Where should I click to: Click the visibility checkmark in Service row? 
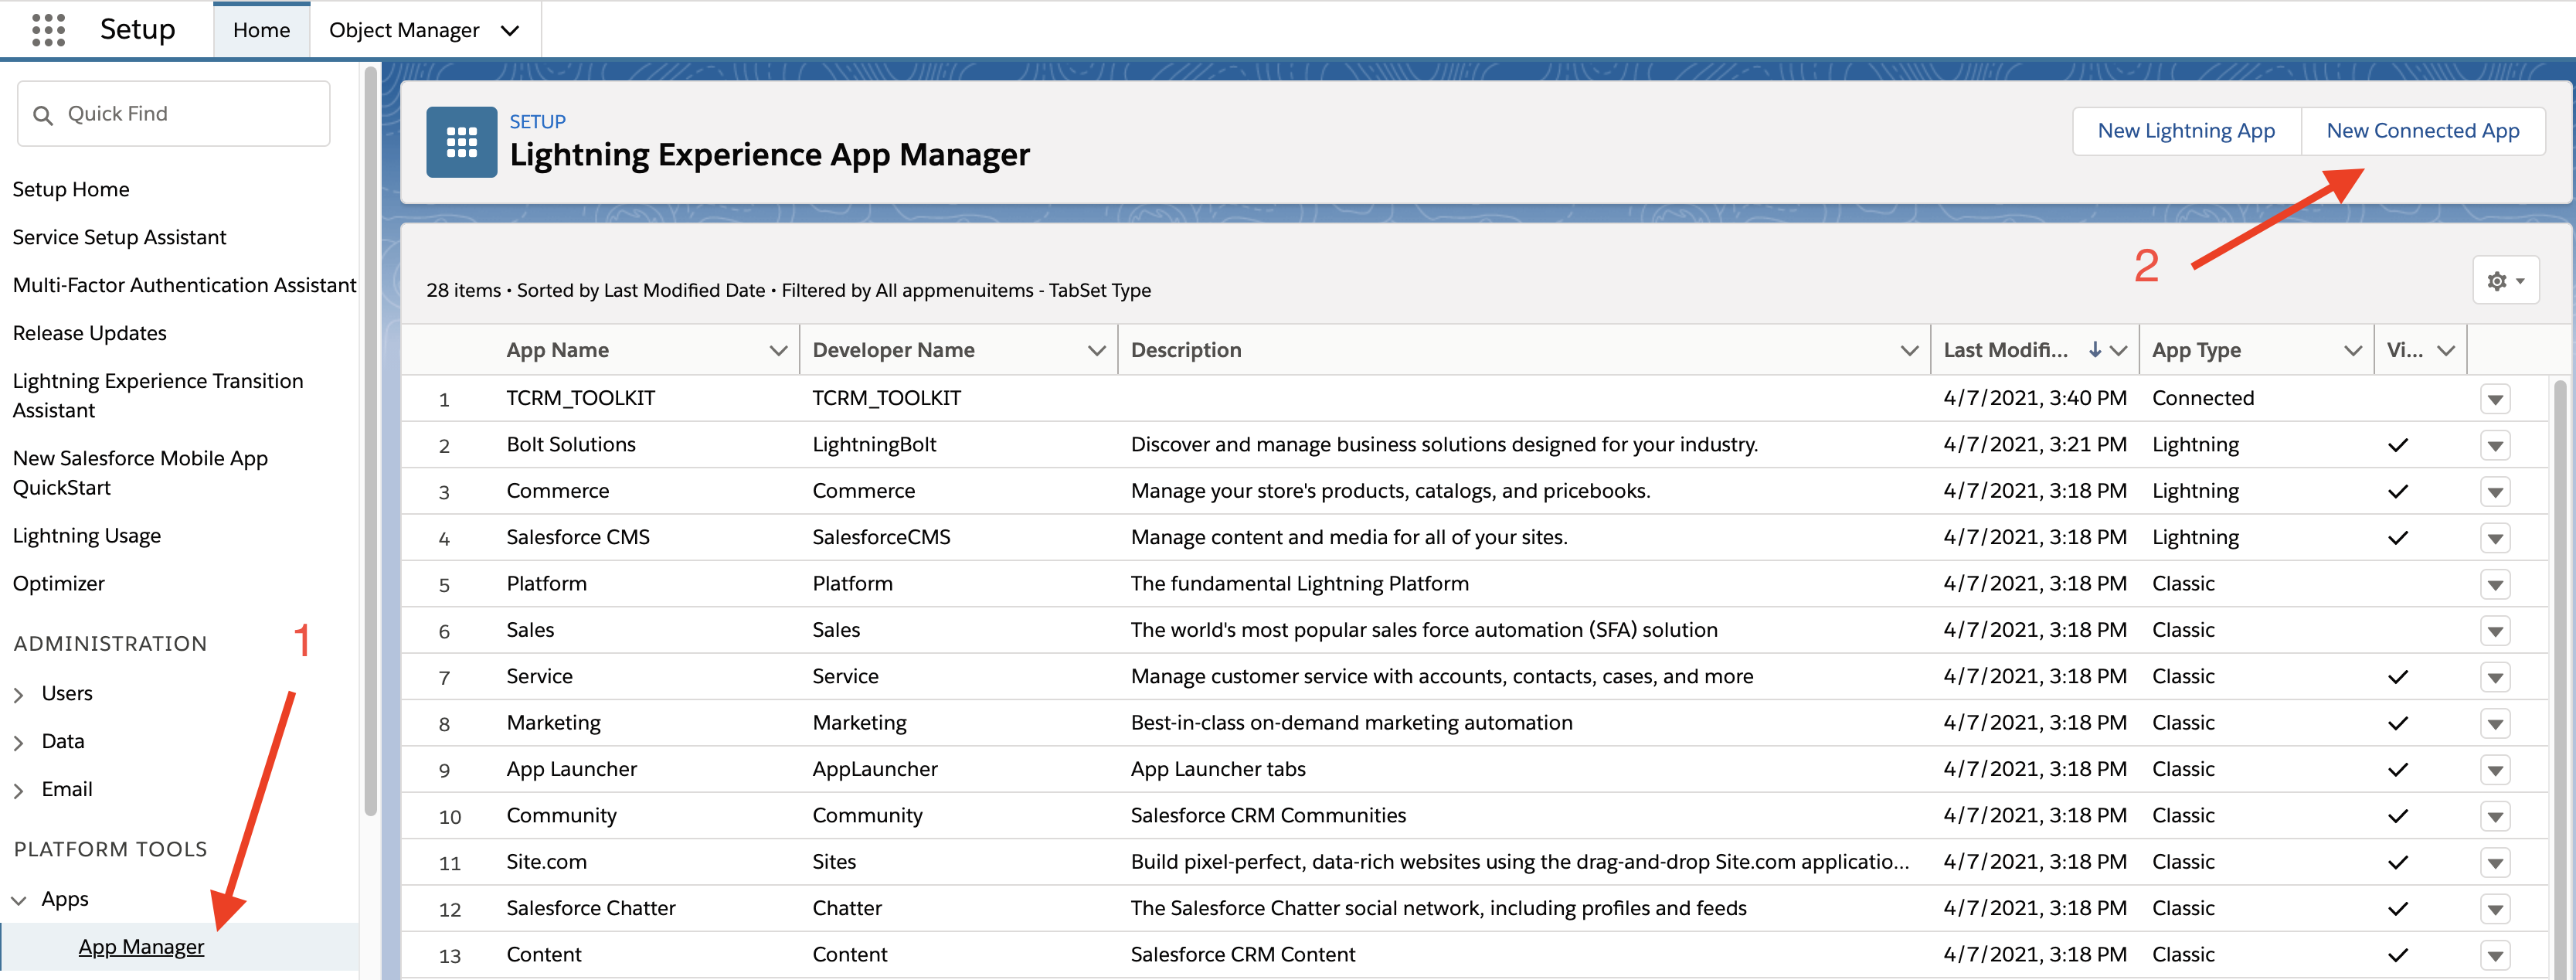(2397, 677)
